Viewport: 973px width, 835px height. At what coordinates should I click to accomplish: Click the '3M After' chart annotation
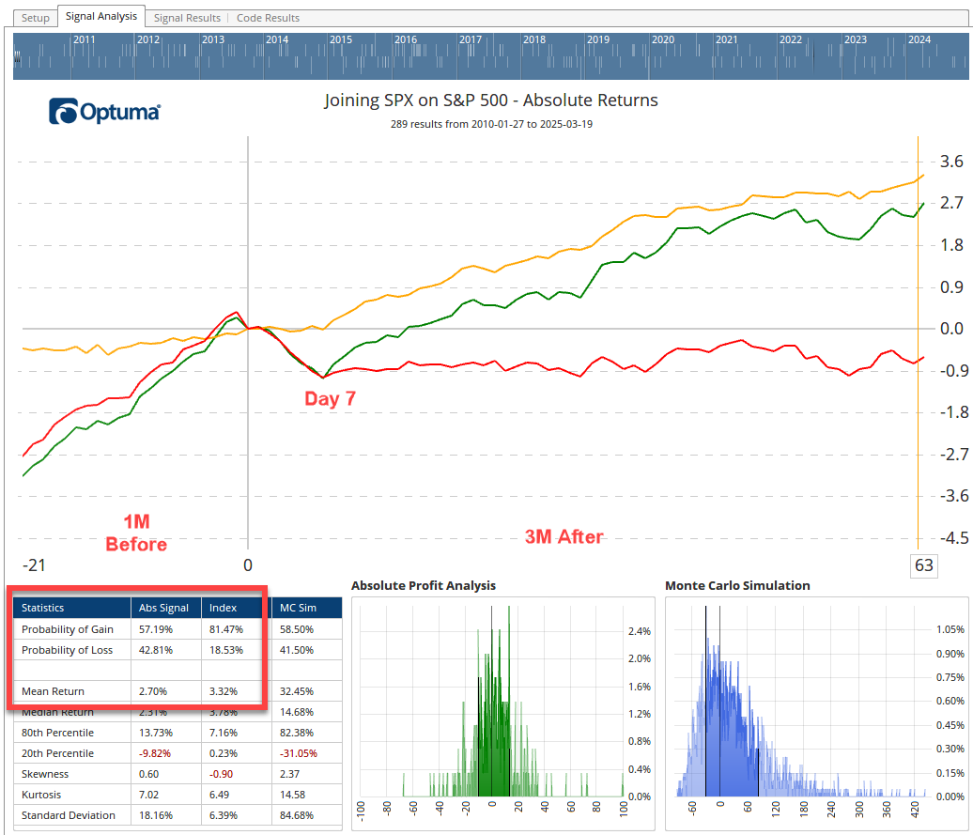564,536
